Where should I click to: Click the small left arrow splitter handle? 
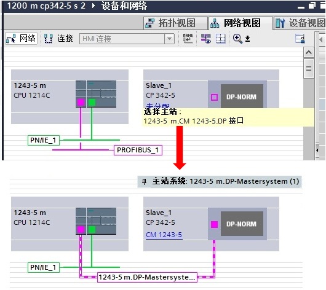pos(317,150)
